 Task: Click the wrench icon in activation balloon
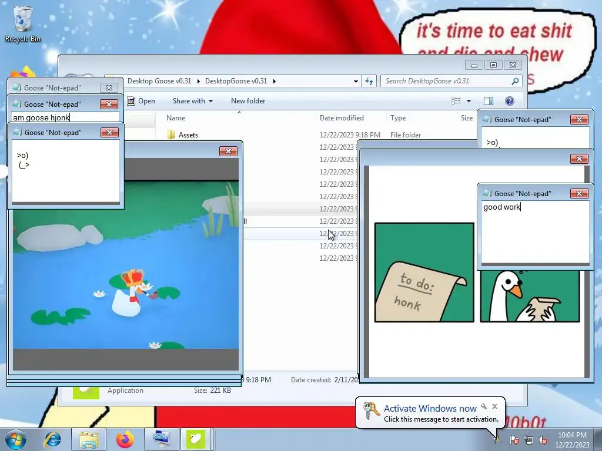click(484, 406)
